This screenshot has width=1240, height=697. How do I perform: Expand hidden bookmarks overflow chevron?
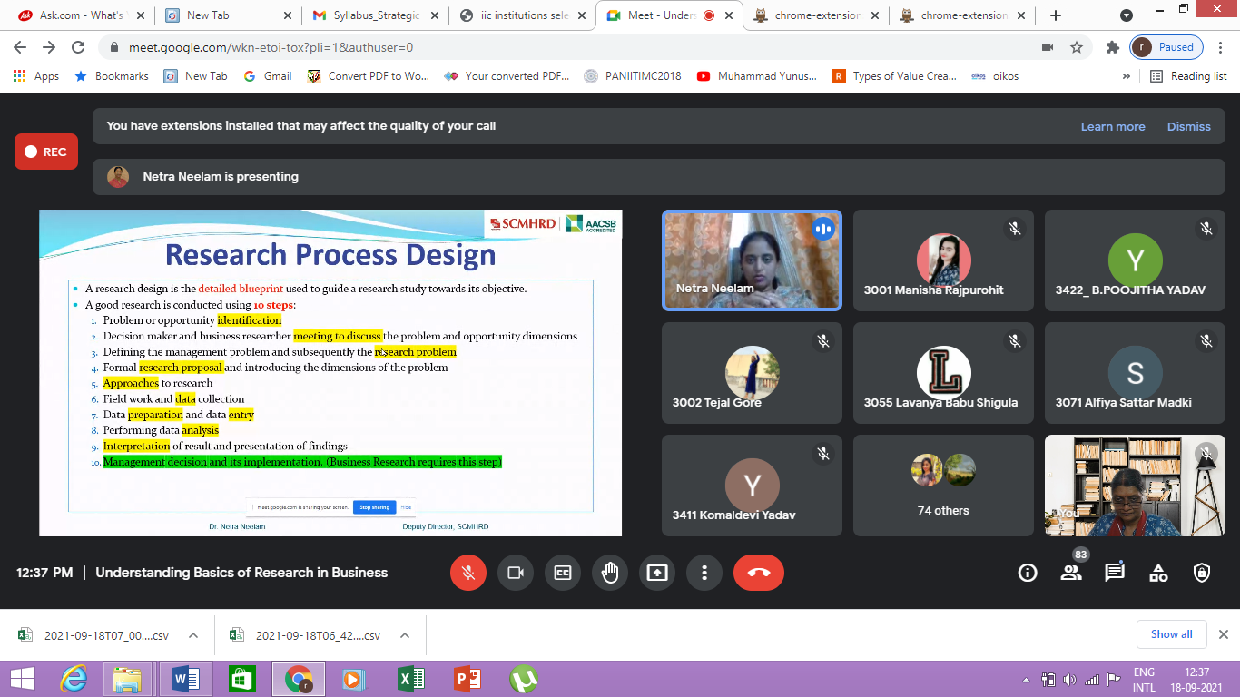coord(1127,76)
